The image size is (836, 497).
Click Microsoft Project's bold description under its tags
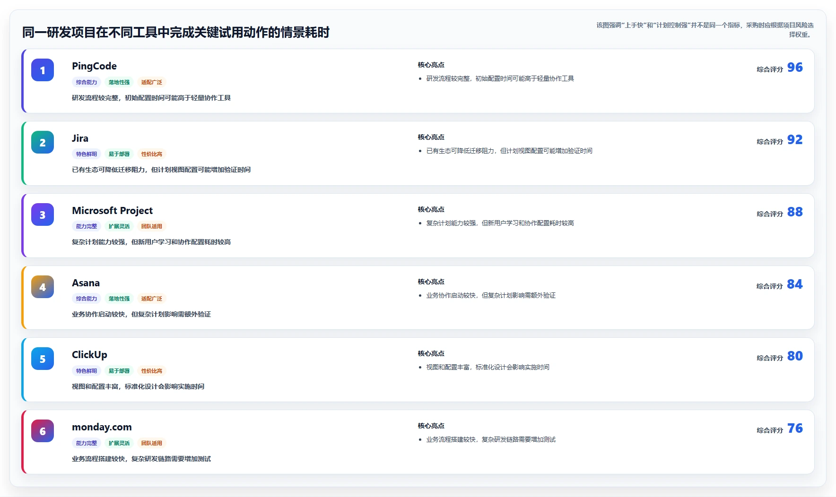click(151, 242)
